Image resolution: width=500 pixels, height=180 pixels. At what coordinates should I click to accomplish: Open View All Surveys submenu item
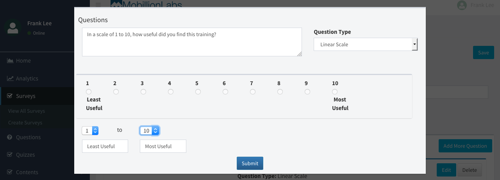tap(27, 111)
